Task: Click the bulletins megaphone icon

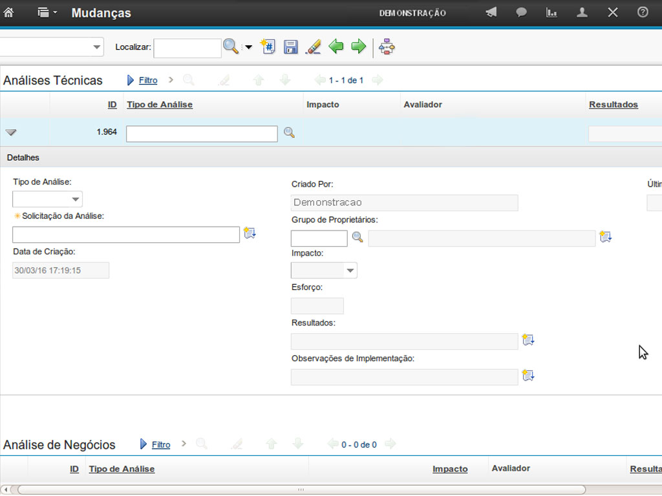Action: tap(491, 12)
